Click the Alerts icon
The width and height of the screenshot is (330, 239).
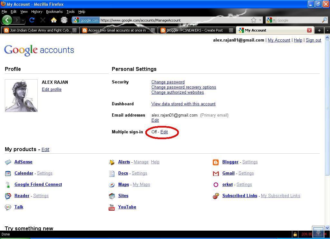tap(112, 162)
